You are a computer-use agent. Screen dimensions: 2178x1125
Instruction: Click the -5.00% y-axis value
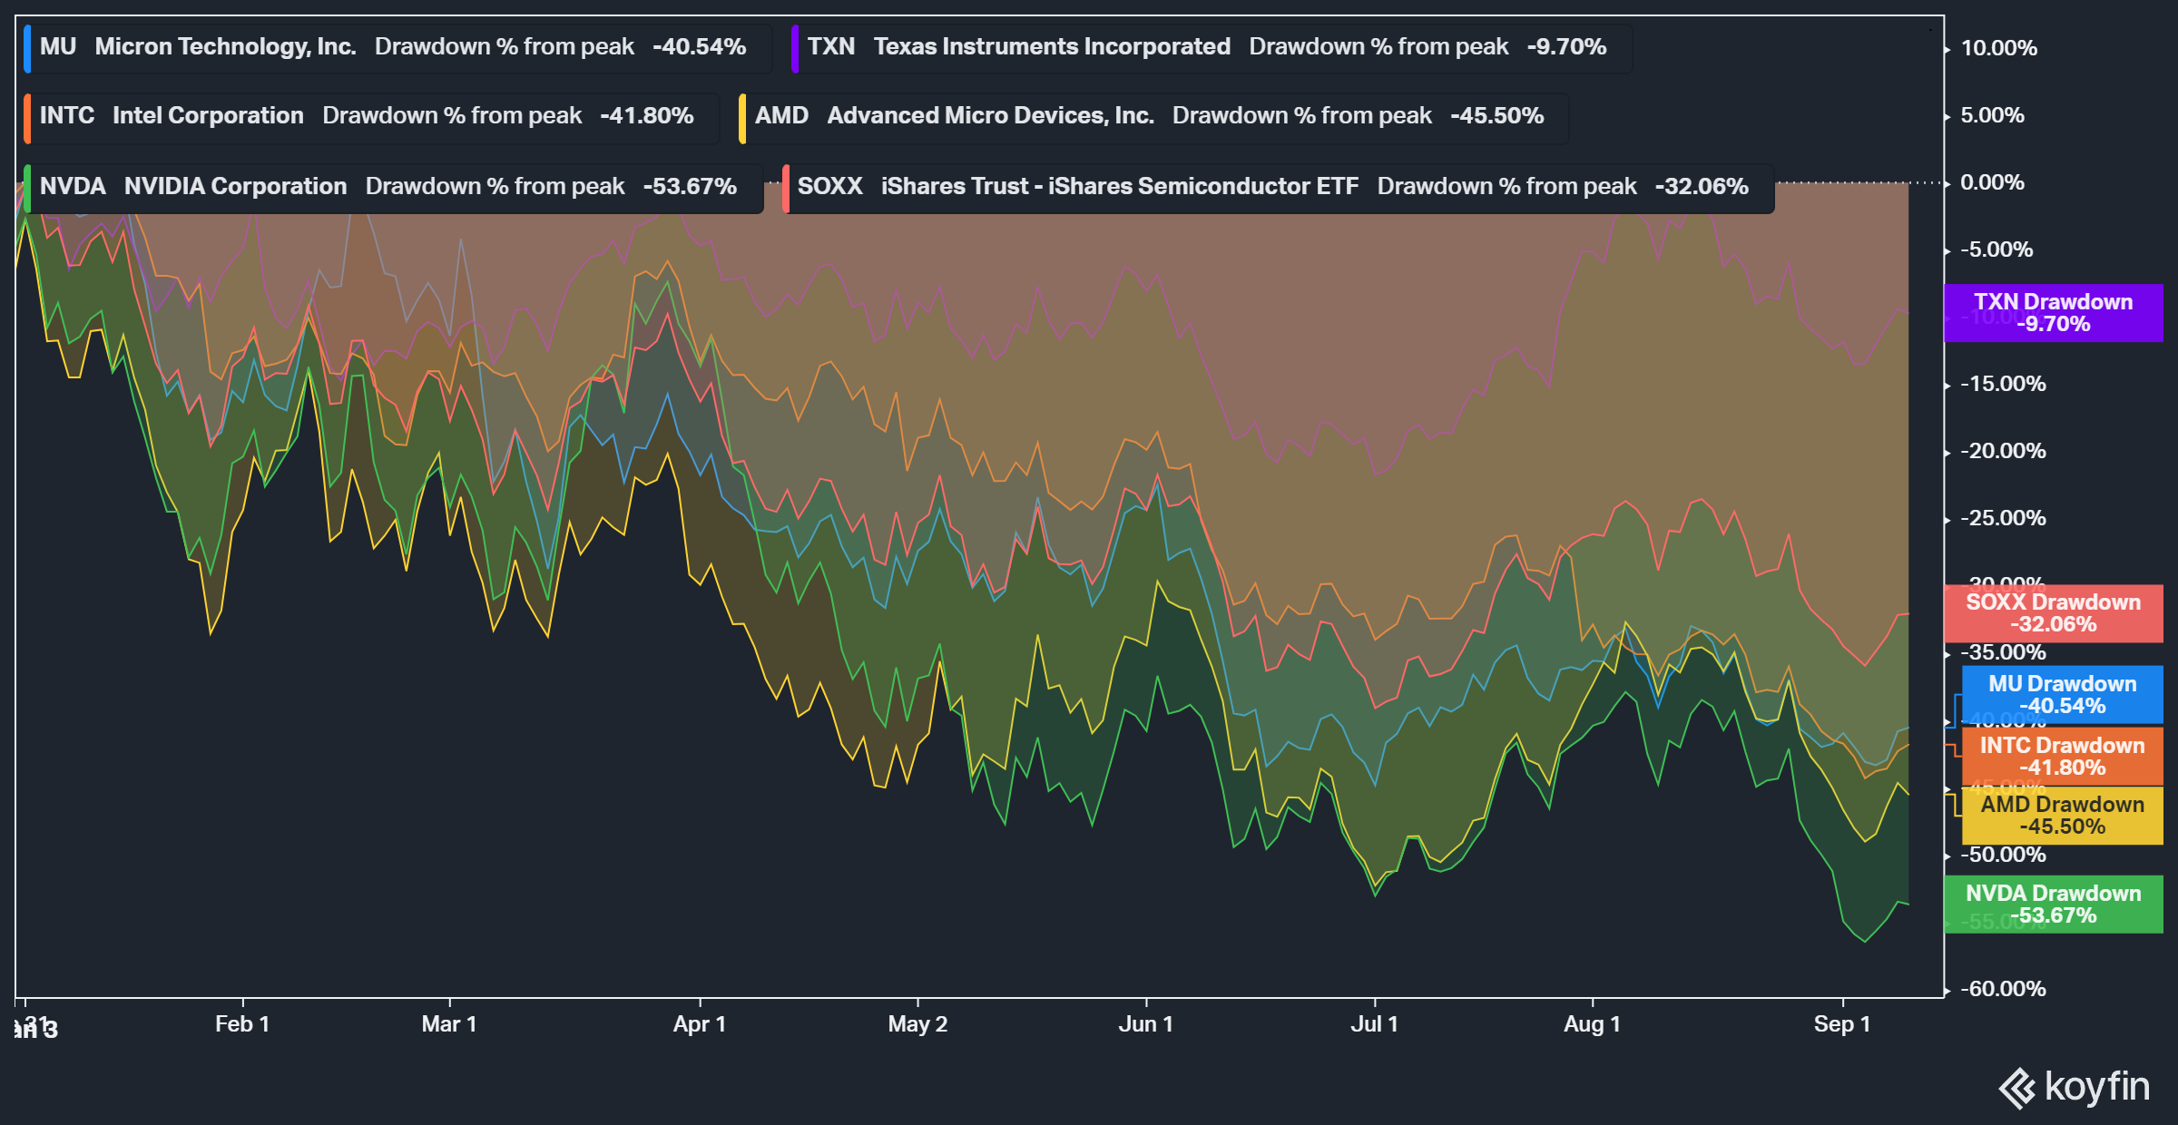1996,249
